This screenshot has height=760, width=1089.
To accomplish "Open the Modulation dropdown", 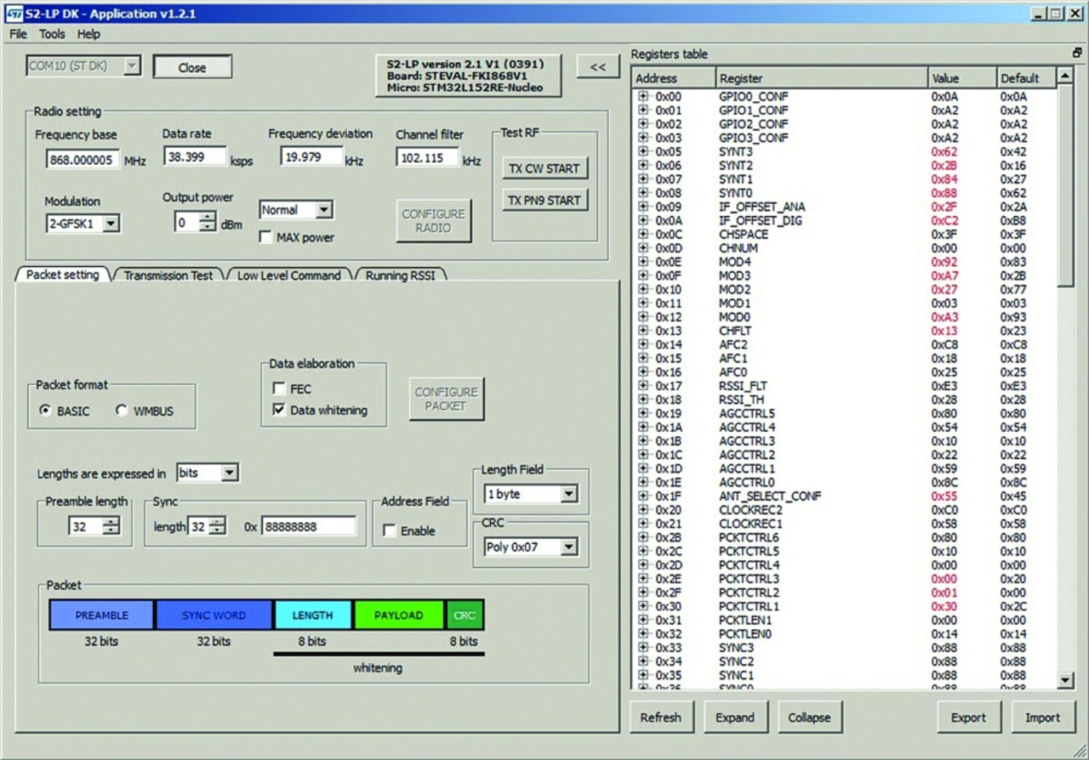I will tap(111, 224).
